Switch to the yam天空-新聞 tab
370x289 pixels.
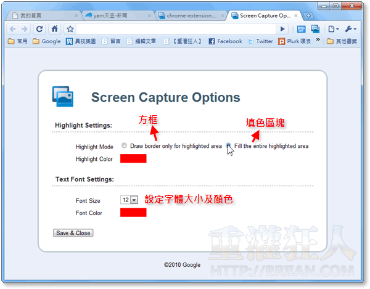click(116, 15)
